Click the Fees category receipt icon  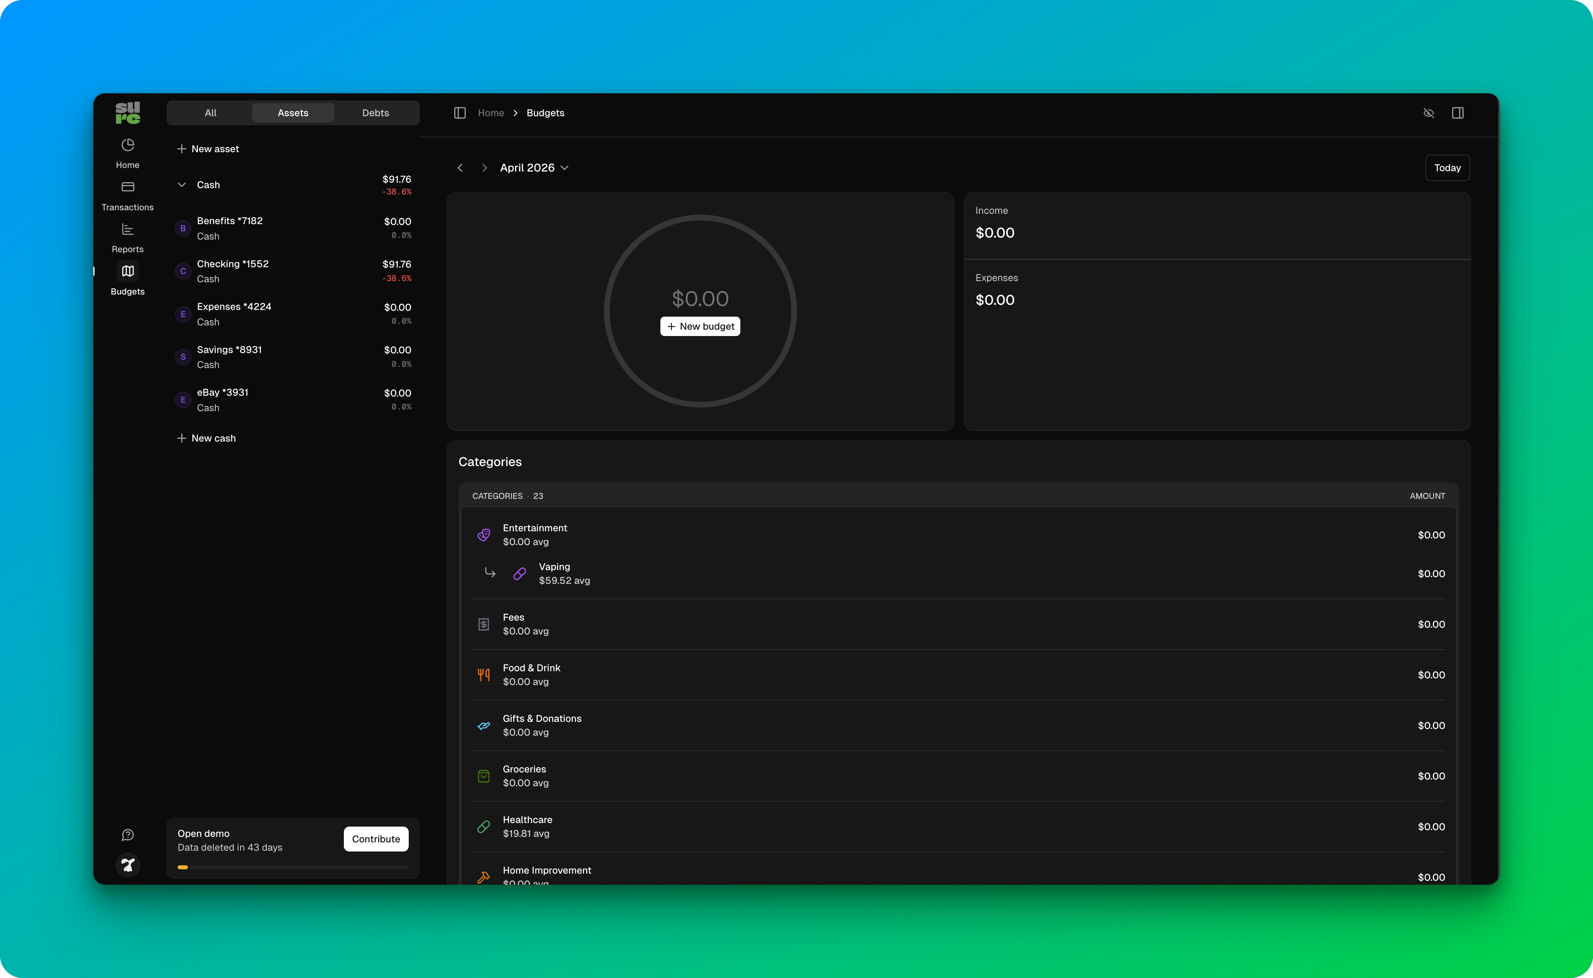click(484, 624)
